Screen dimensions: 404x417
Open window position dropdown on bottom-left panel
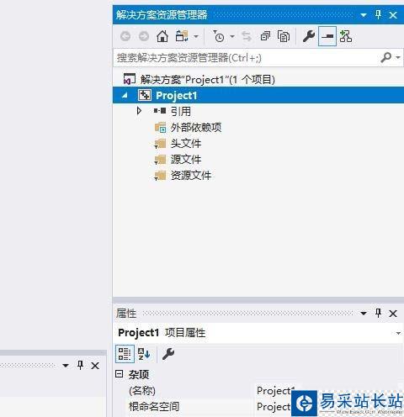66,366
